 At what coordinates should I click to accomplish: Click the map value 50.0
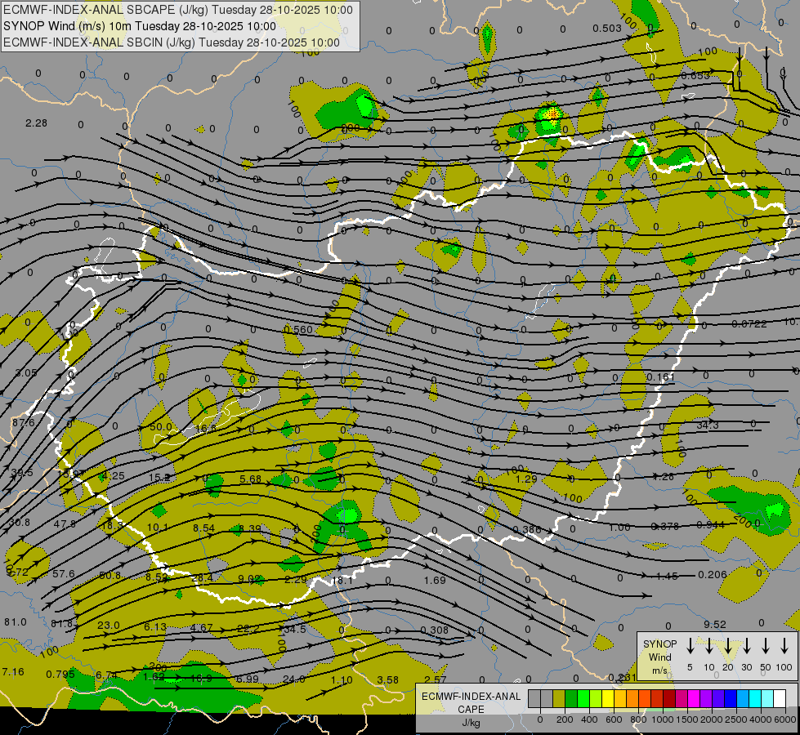click(x=161, y=426)
